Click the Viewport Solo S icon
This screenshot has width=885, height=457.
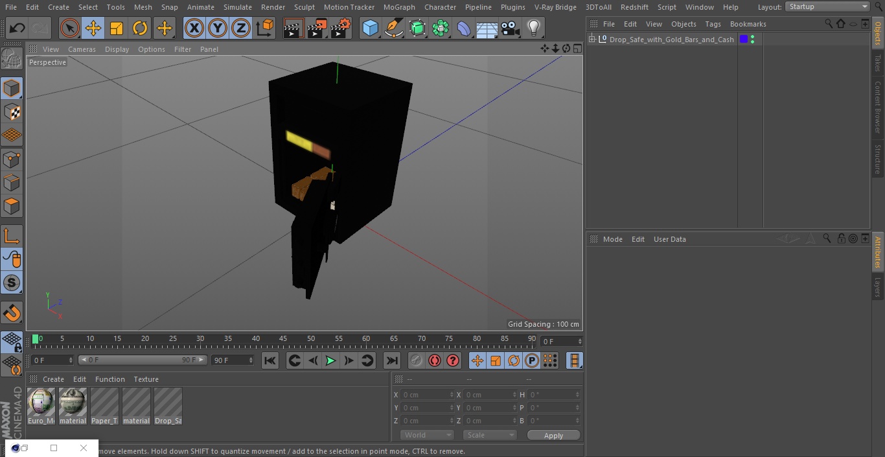pos(12,283)
